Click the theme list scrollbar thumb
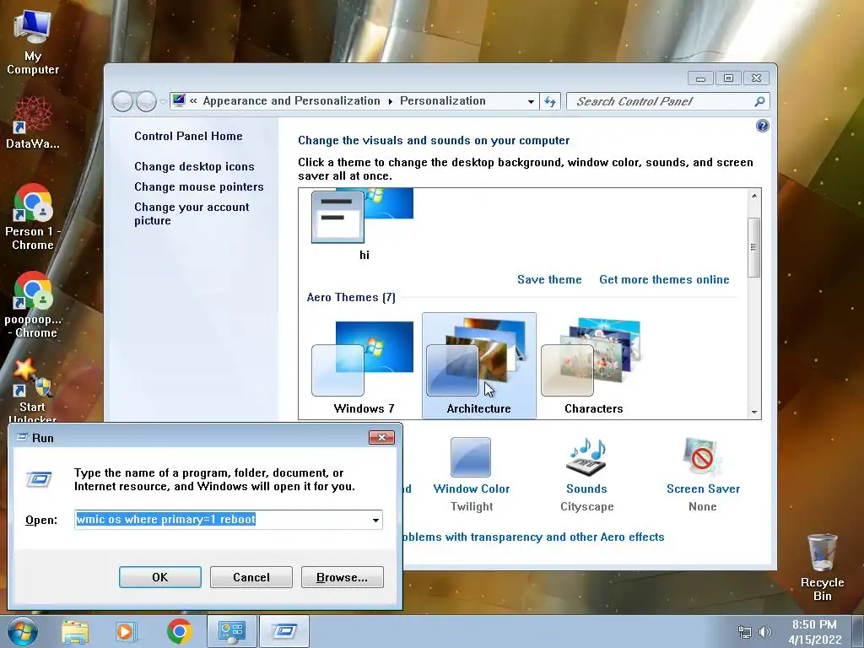864x648 pixels. 754,247
